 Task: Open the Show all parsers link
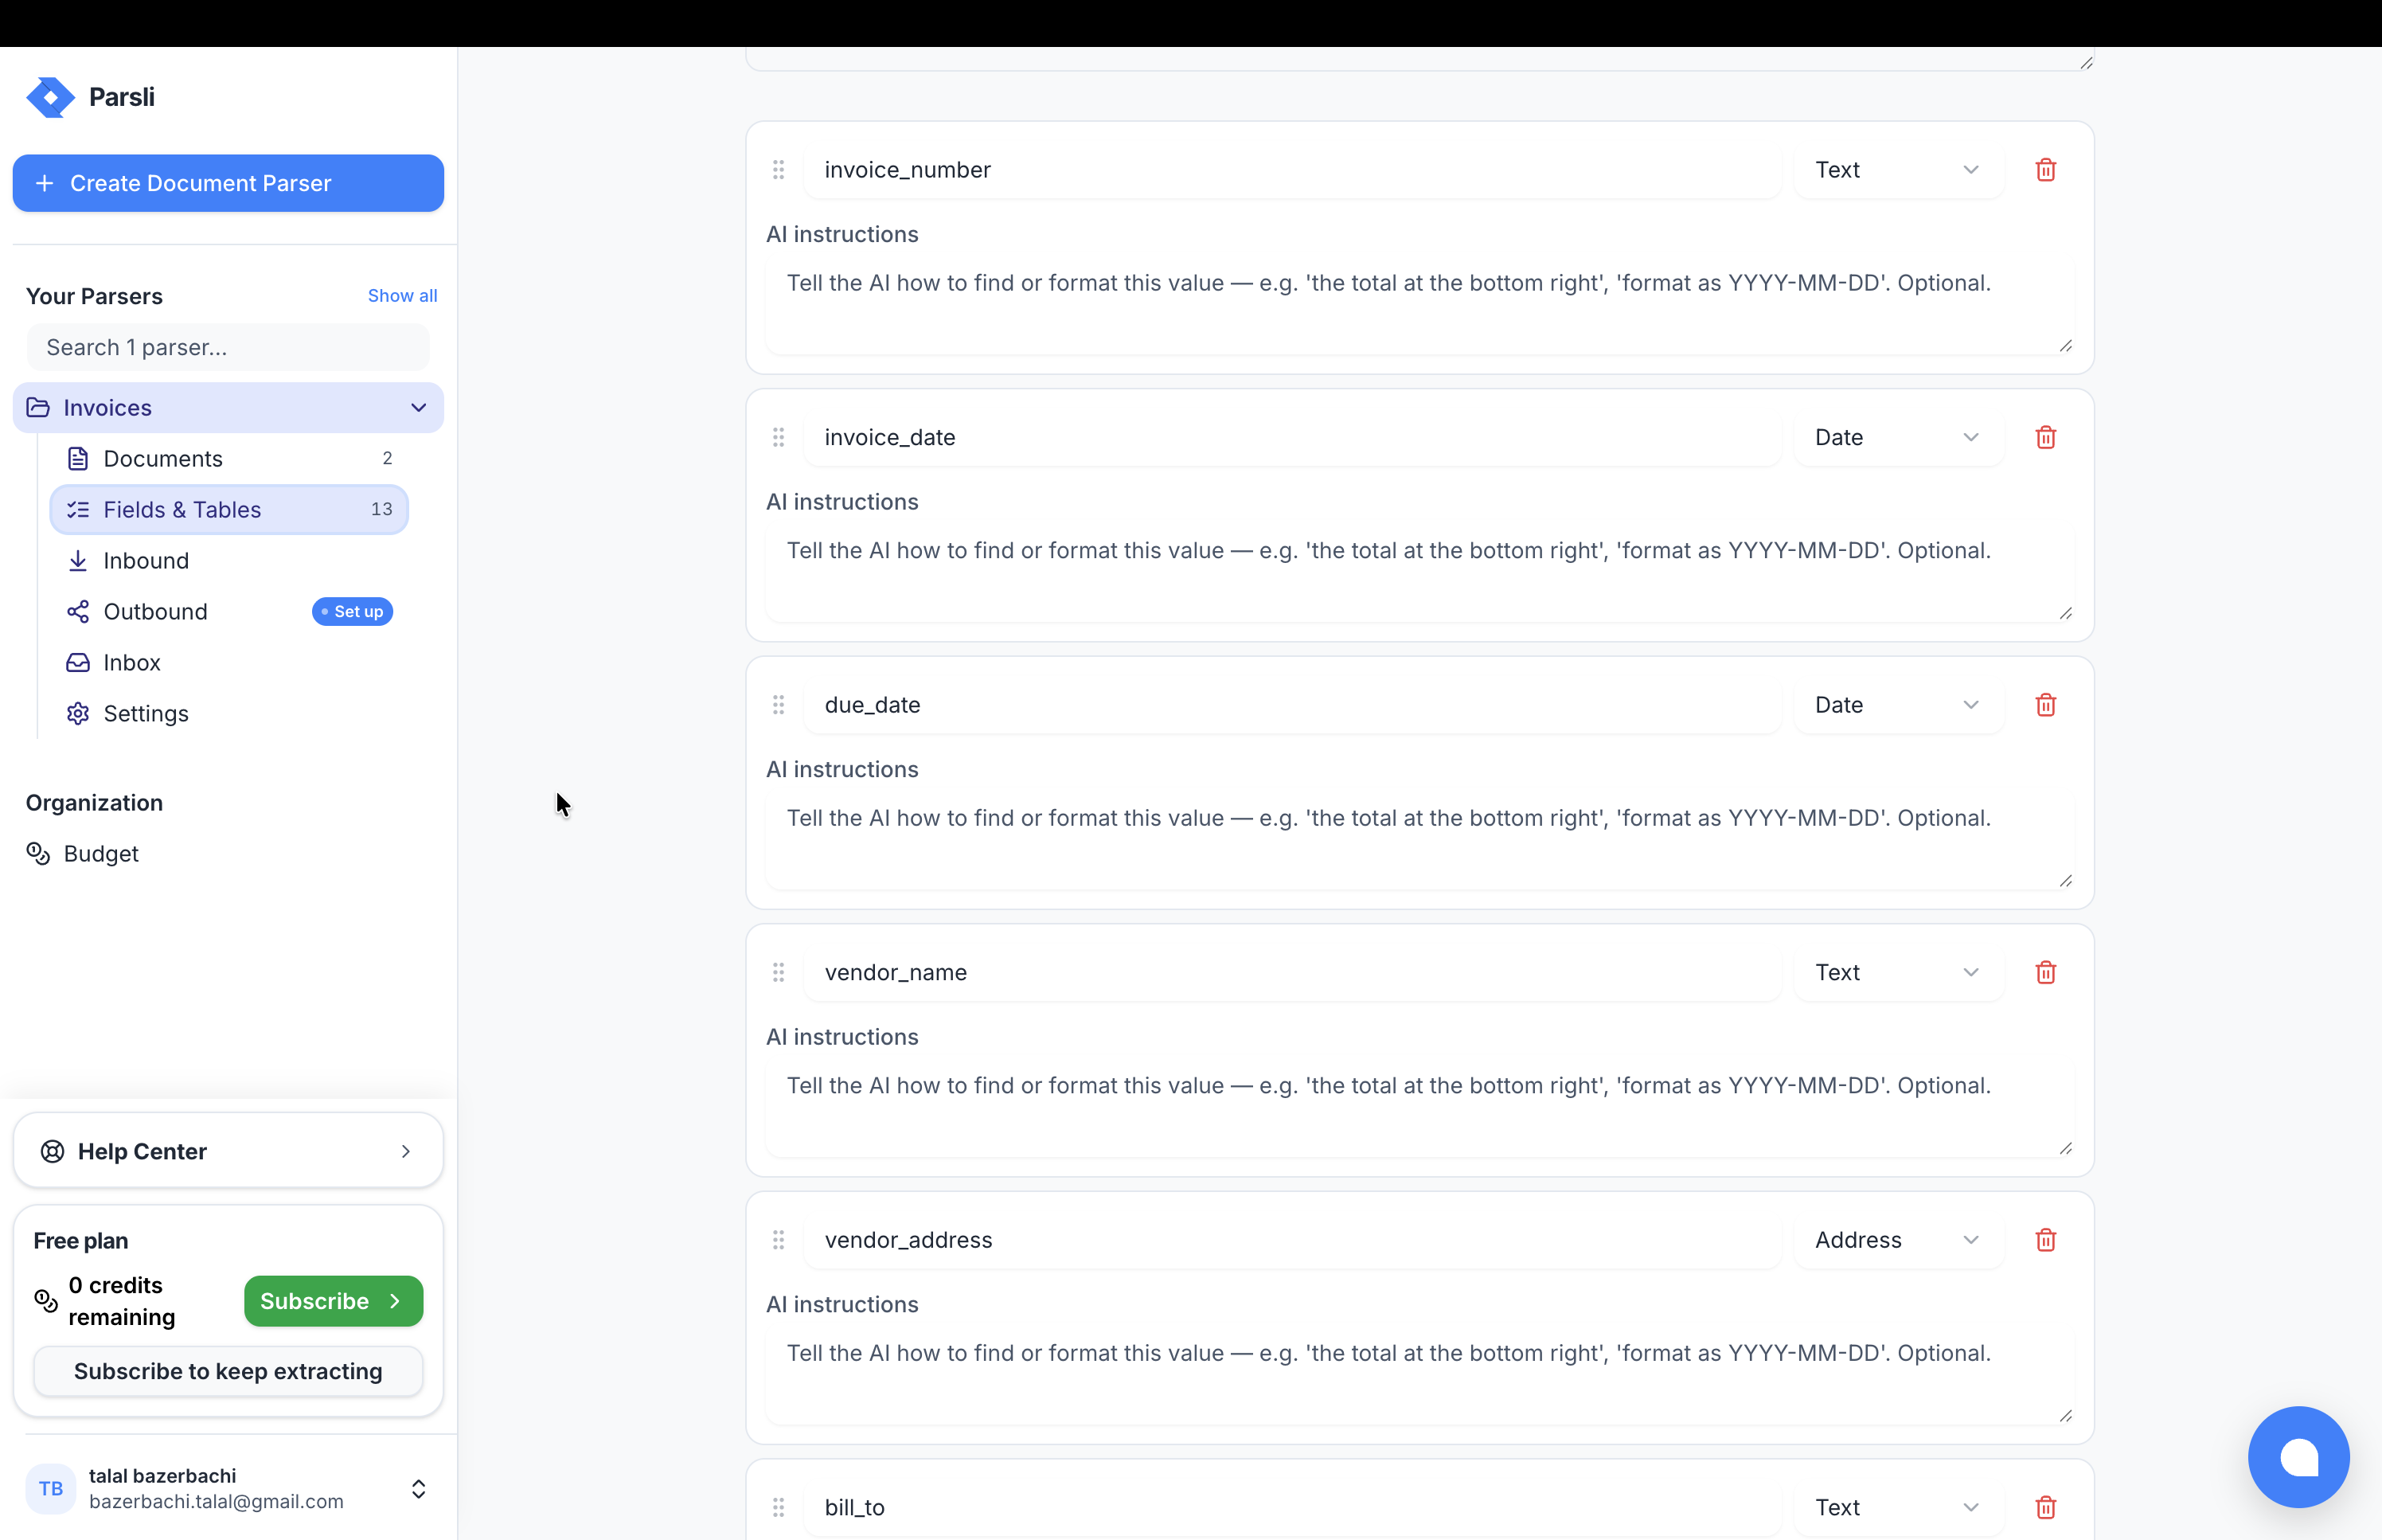tap(402, 296)
